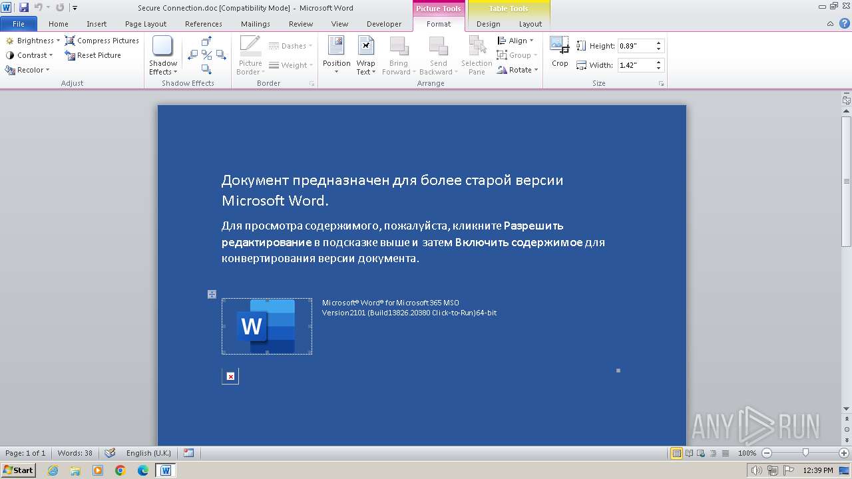Viewport: 852px width, 479px height.
Task: Click the proofing errors icon
Action: [110, 453]
